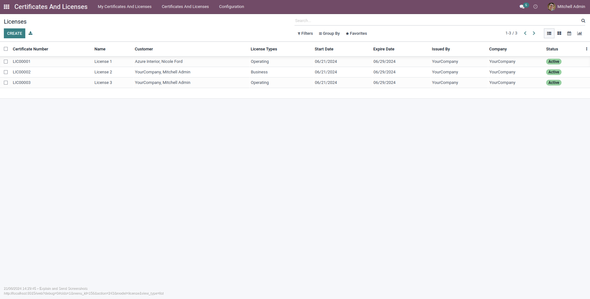Check the LIC00003 row checkbox
Image resolution: width=590 pixels, height=299 pixels.
(6, 83)
